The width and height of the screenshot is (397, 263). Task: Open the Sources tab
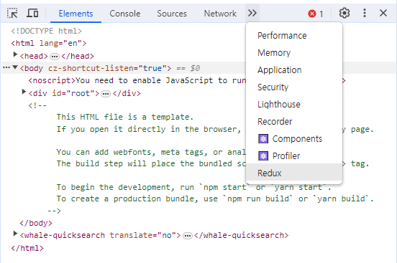(172, 14)
